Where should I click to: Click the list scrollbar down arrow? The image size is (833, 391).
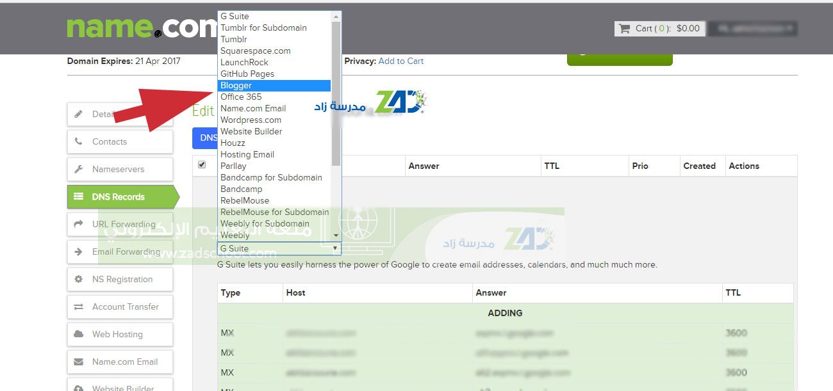[336, 235]
